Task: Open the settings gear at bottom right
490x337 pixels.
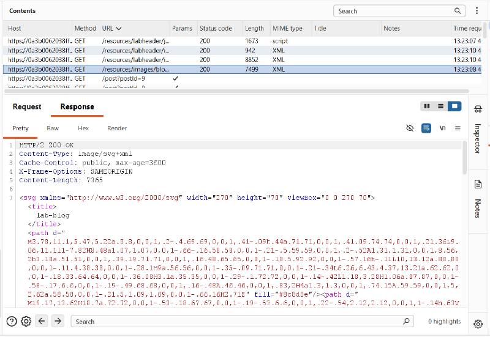Action: click(x=478, y=324)
